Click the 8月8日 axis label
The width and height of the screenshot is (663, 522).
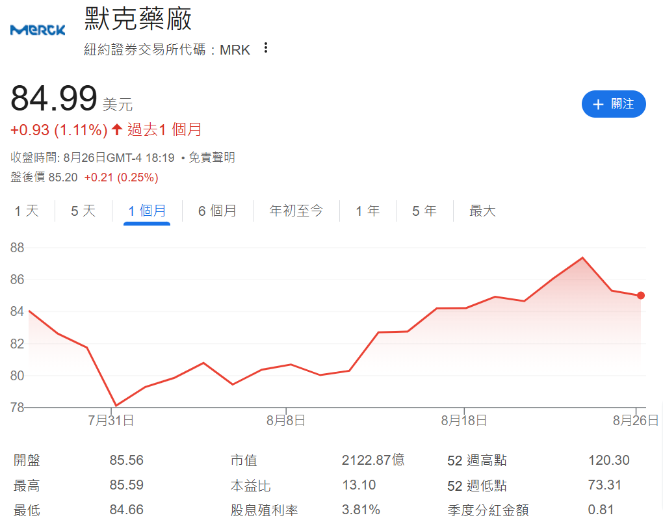[286, 420]
